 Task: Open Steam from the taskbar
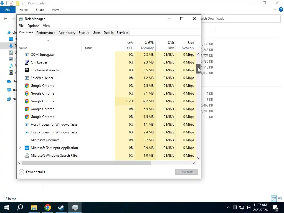[61, 207]
